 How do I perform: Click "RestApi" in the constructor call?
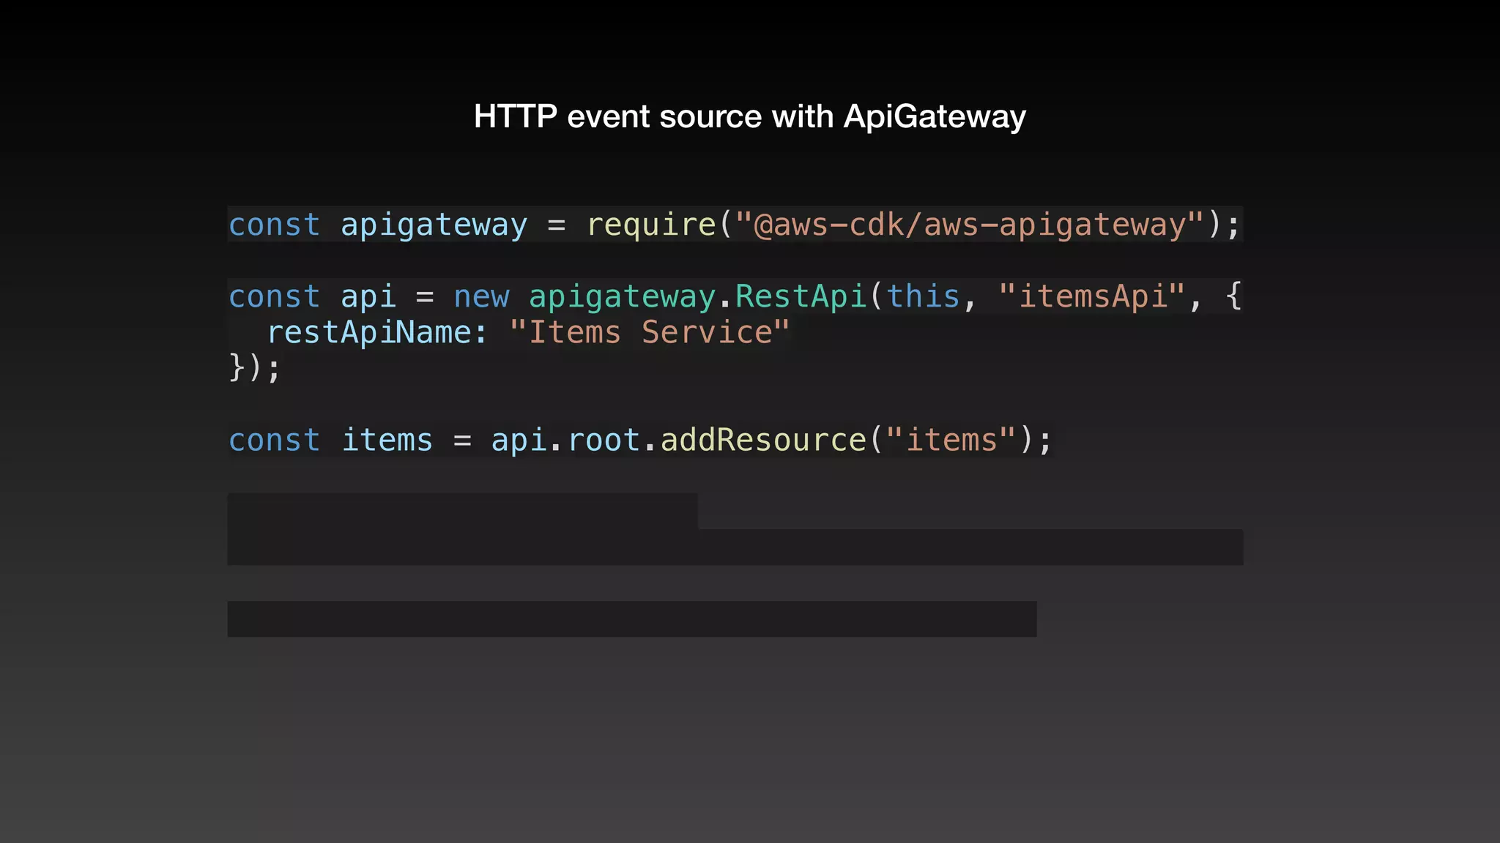[801, 296]
